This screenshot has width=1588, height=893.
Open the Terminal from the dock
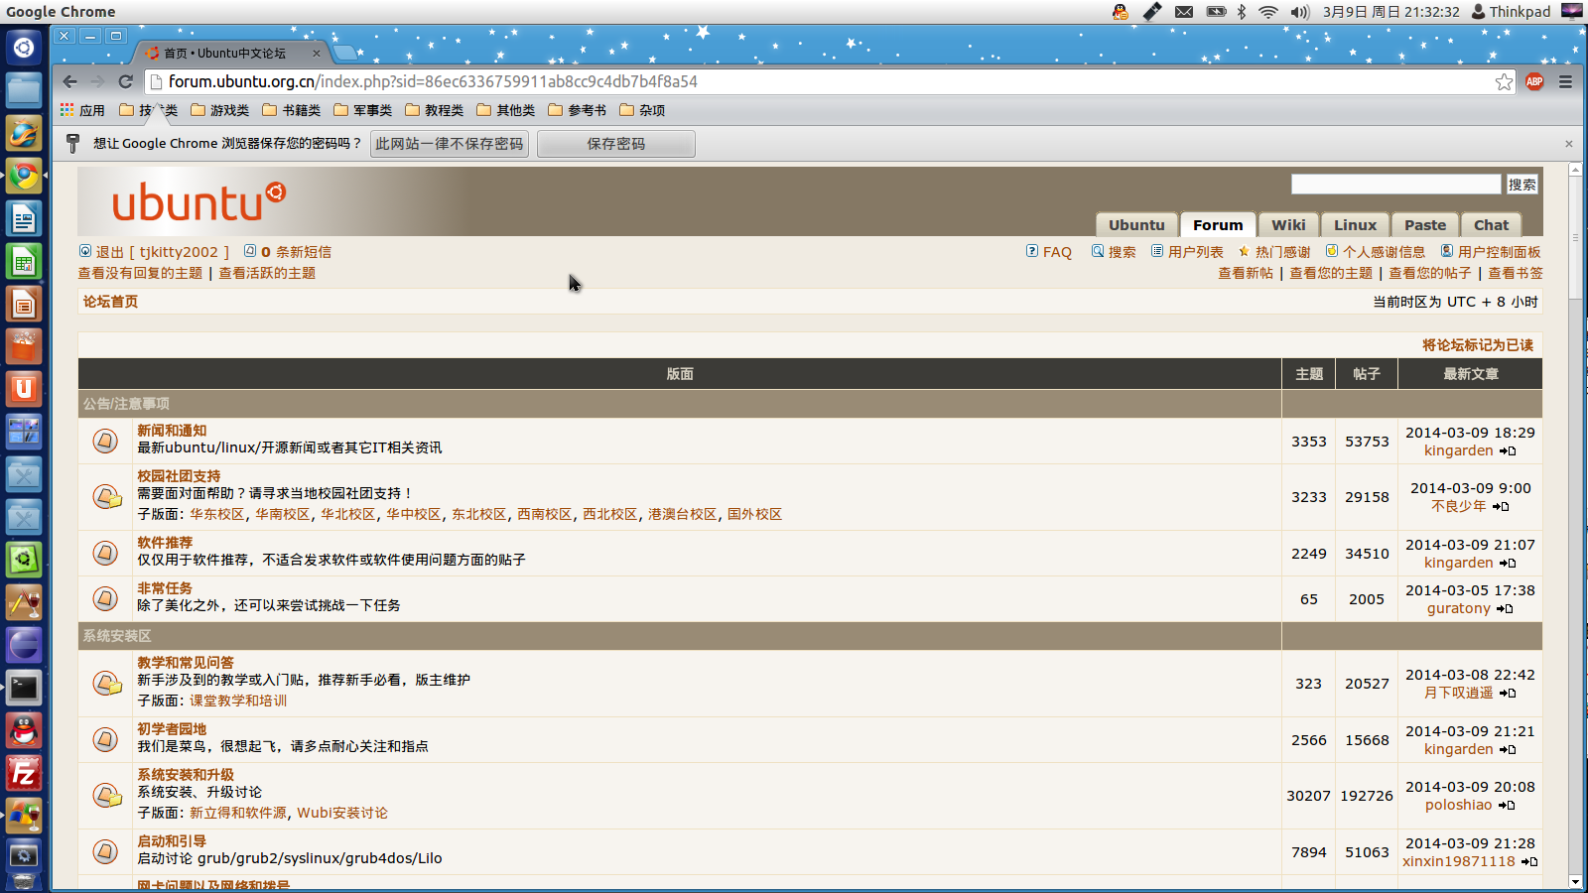click(x=24, y=688)
